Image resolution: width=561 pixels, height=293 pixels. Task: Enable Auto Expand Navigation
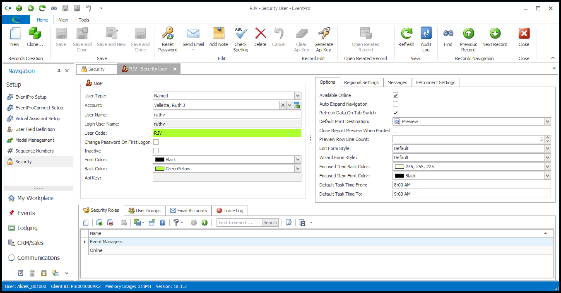(x=395, y=104)
